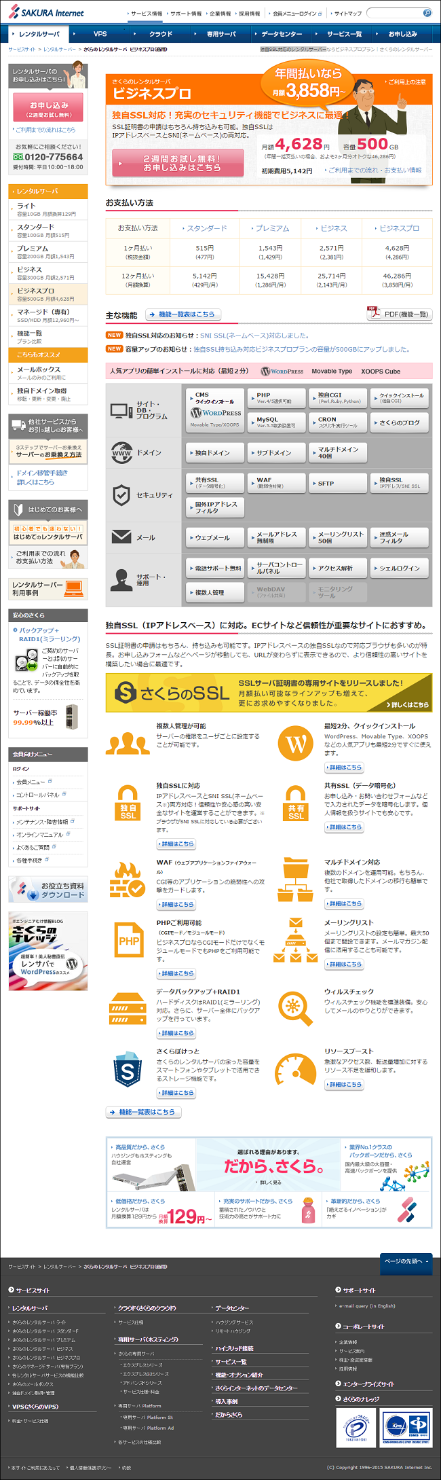
Task: Click the envelope icon for メール
Action: [121, 537]
